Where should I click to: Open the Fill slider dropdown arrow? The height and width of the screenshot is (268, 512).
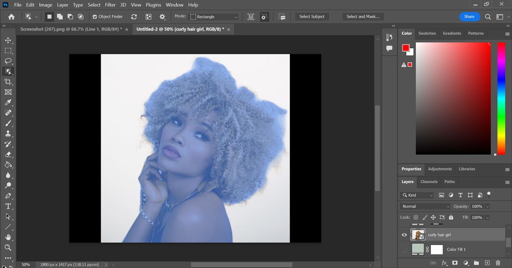tap(487, 217)
